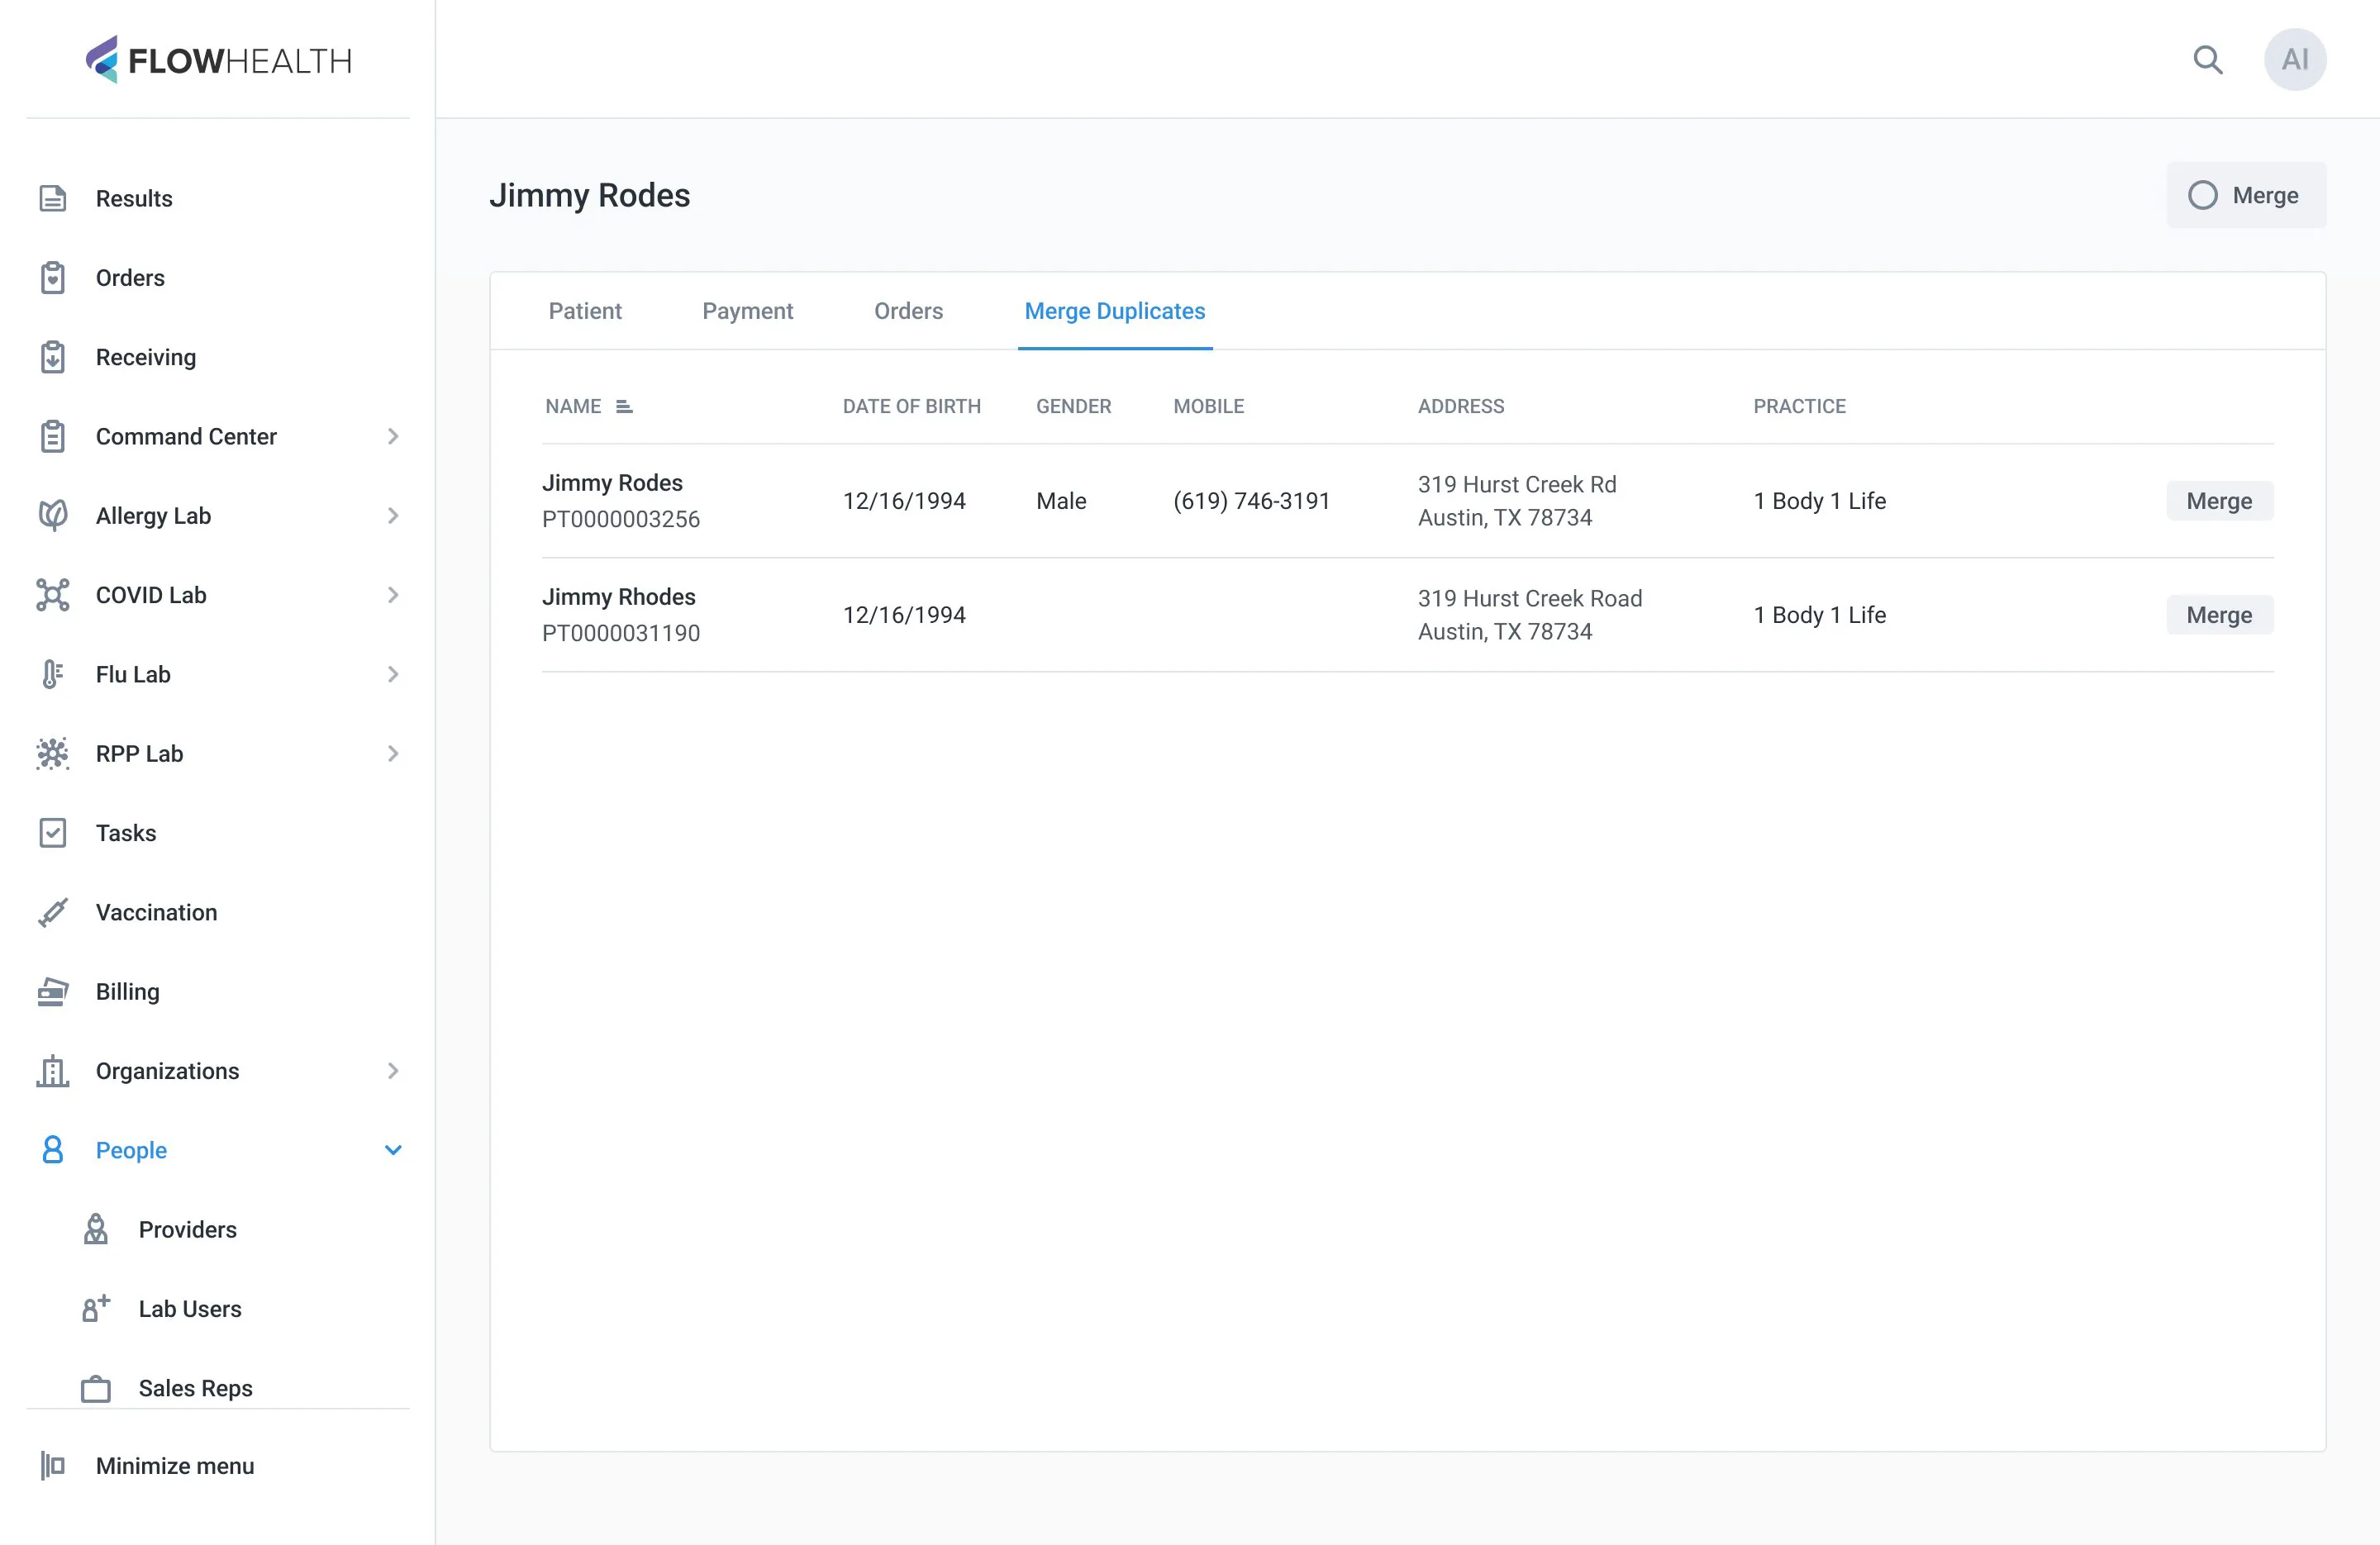Expand the Flu Lab submenu chevron
2380x1545 pixels.
point(393,674)
